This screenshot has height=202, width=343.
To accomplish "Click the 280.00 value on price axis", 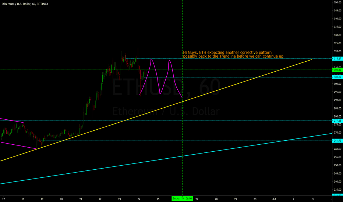I will [x=337, y=116].
